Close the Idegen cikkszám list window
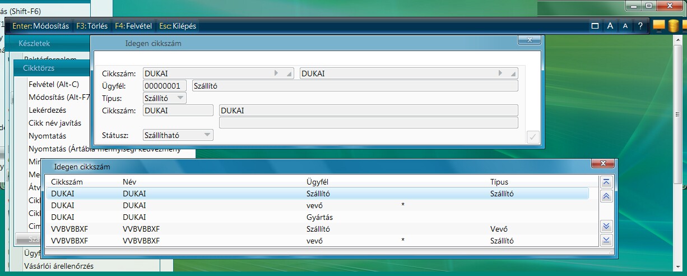The width and height of the screenshot is (687, 276). [x=603, y=163]
